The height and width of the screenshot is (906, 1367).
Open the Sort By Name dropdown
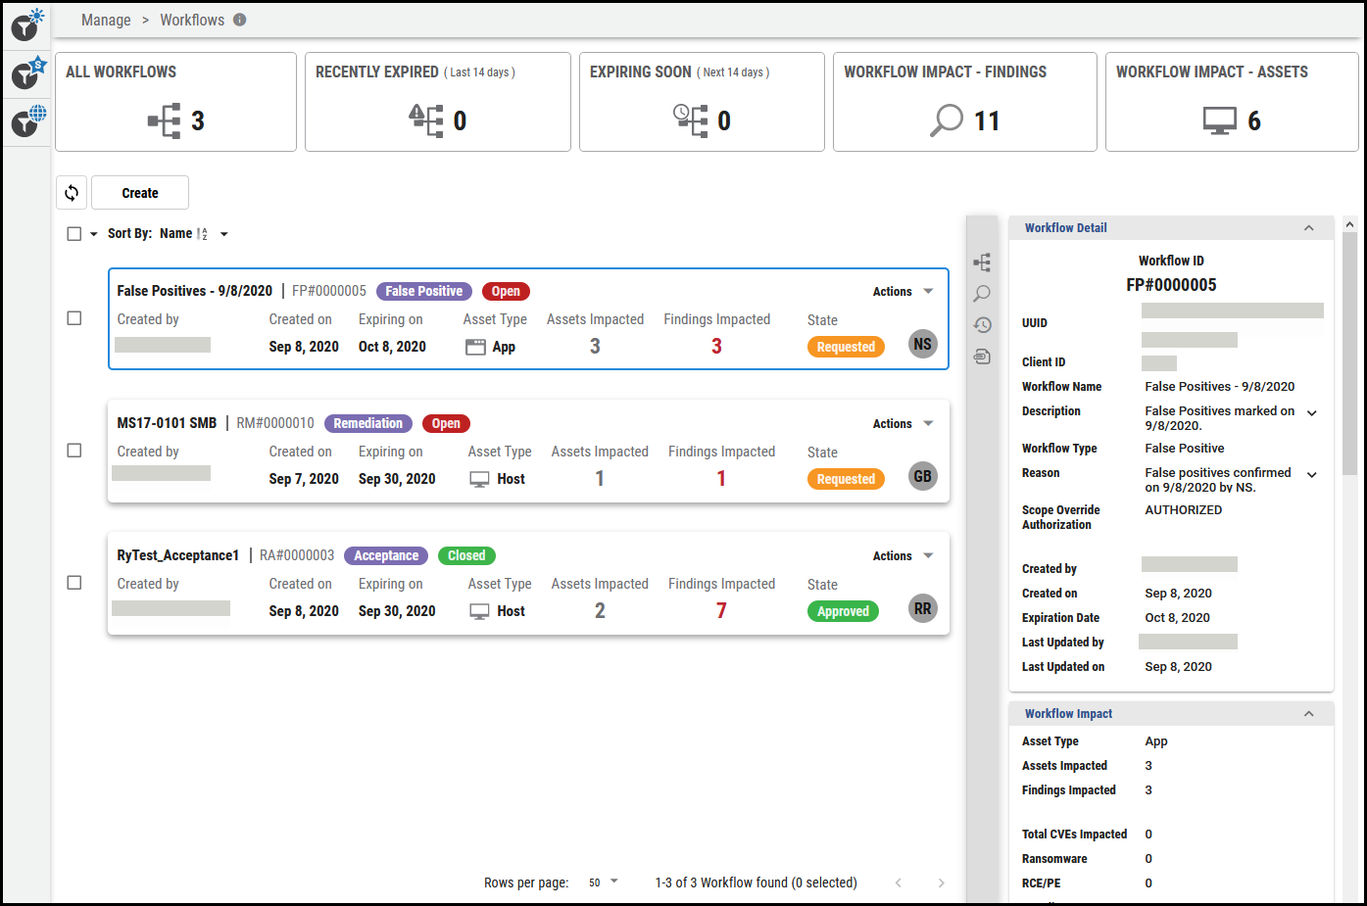coord(223,233)
